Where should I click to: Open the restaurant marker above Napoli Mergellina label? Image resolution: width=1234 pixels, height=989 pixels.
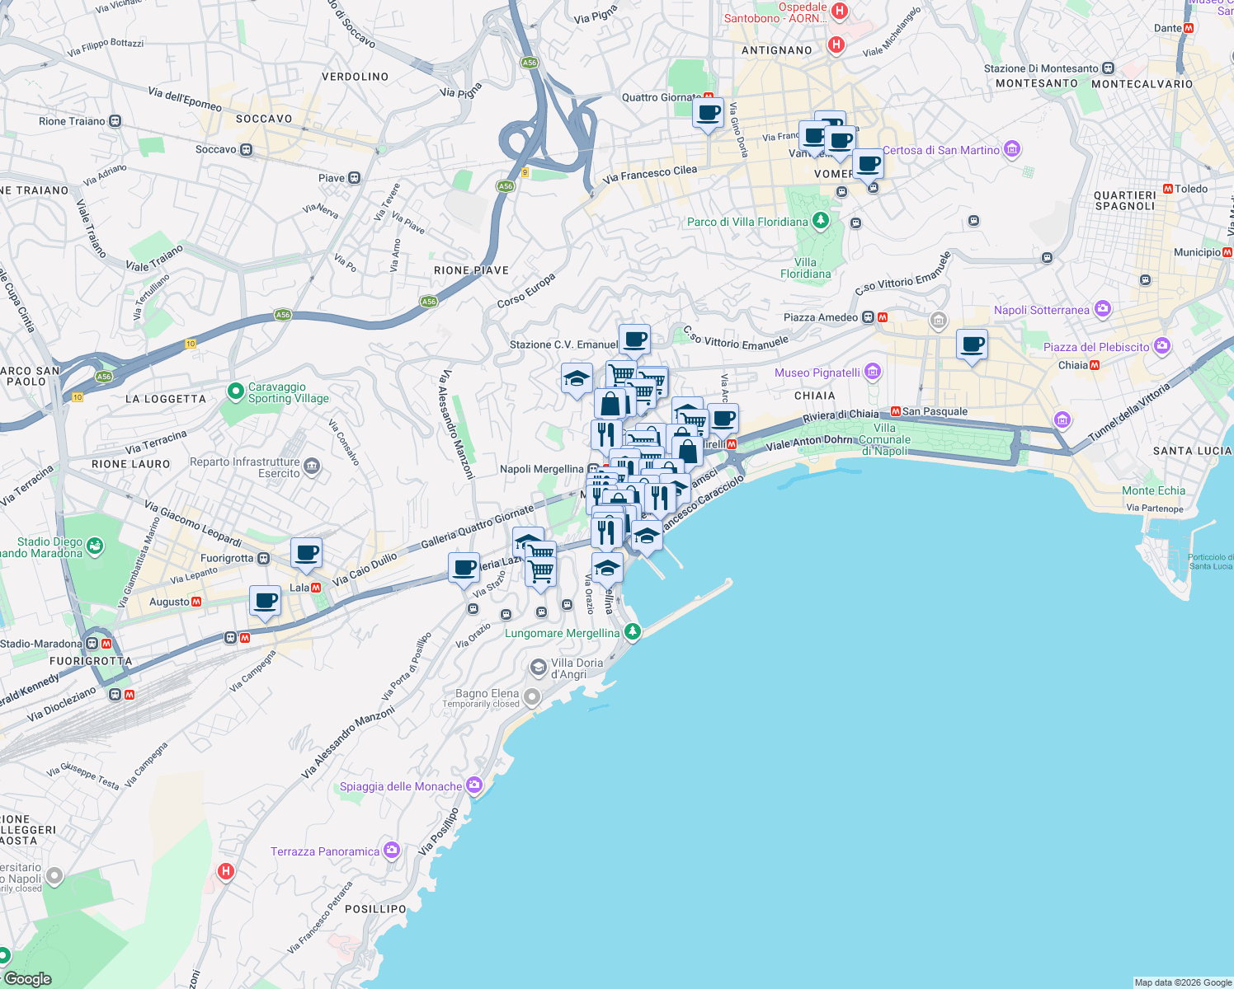606,435
